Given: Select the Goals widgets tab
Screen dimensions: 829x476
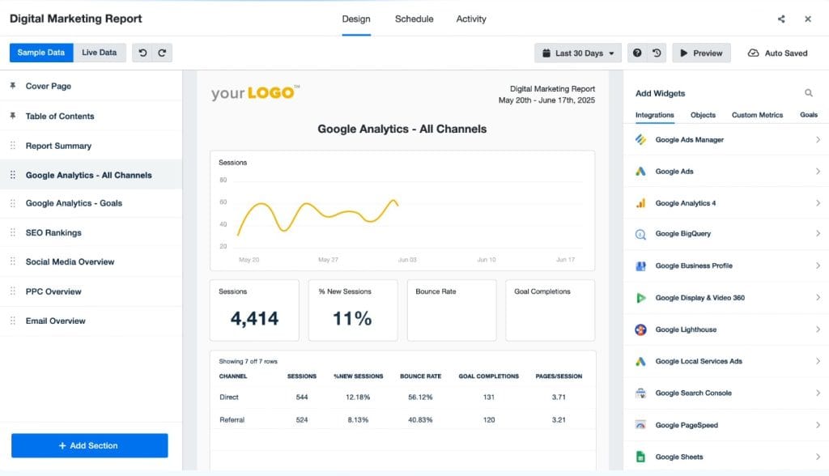Looking at the screenshot, I should tap(809, 115).
